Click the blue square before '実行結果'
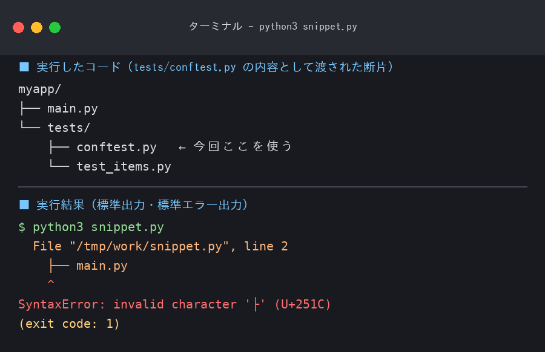The width and height of the screenshot is (545, 352). tap(24, 204)
